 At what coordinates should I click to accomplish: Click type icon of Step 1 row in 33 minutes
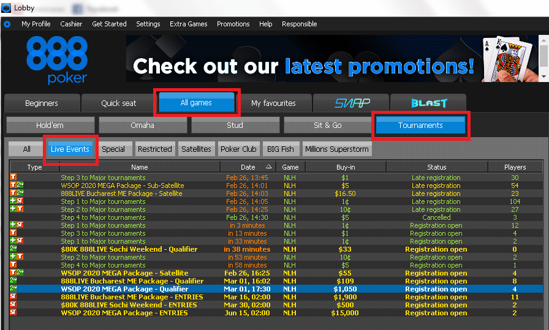(17, 241)
